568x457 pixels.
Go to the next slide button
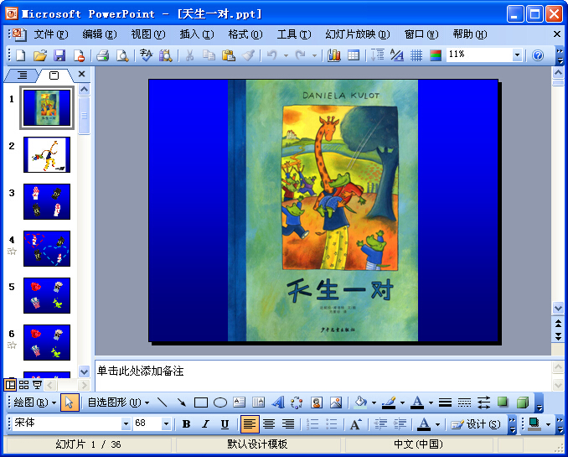coord(558,336)
